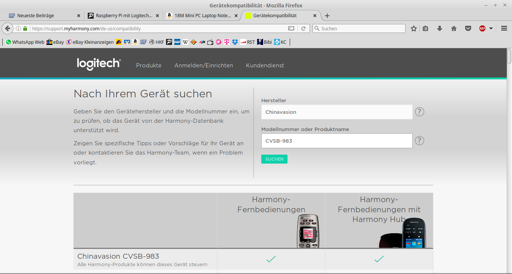Open Produkte navigation menu
This screenshot has height=274, width=512.
(149, 66)
